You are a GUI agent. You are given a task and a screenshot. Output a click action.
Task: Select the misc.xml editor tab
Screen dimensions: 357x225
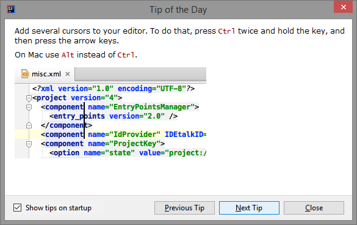[45, 74]
